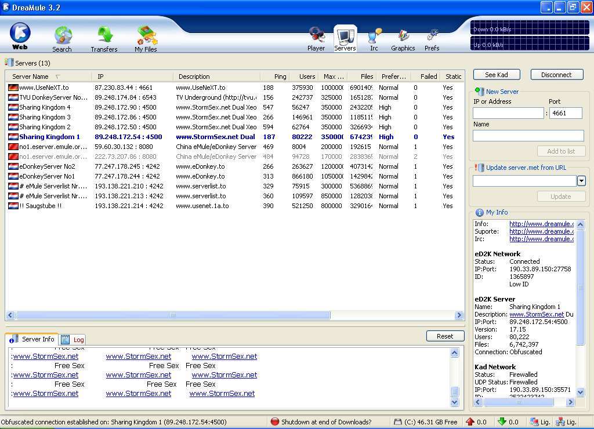This screenshot has height=429, width=594.
Task: Click the first Lig. network status icon
Action: tap(534, 421)
